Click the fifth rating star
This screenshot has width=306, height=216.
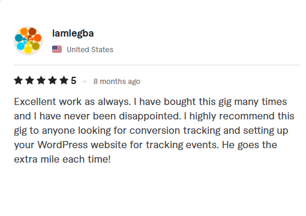[64, 80]
